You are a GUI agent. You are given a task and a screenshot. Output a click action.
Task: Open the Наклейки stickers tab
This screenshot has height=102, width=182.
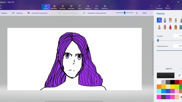click(x=71, y=7)
